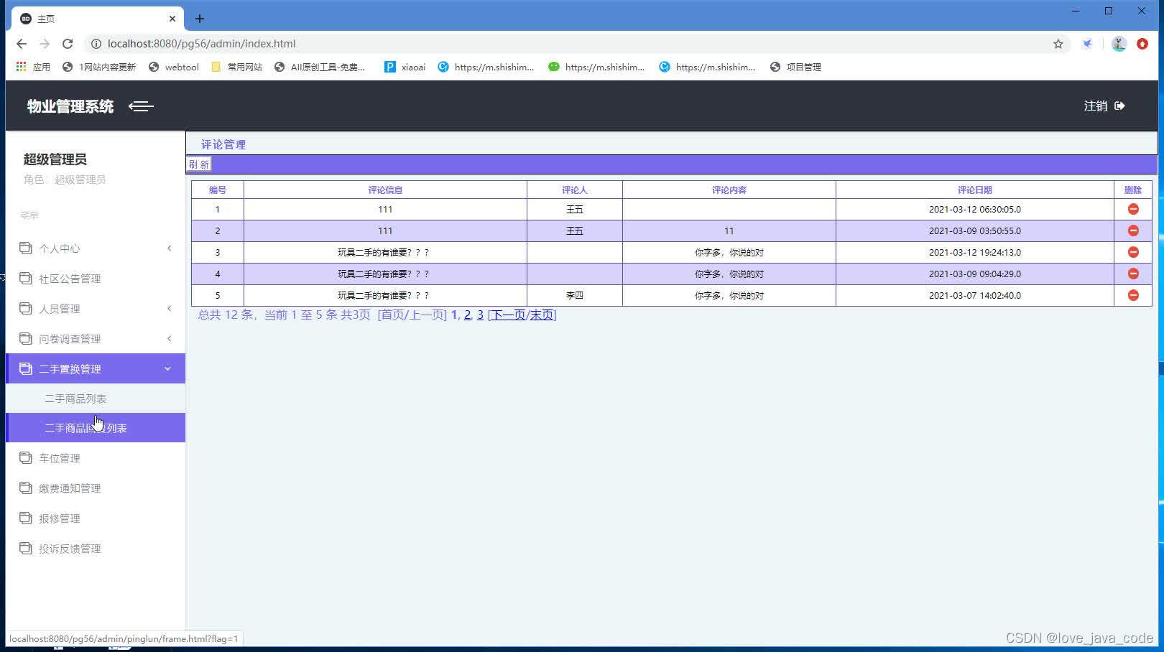The image size is (1164, 652).
Task: Click the 末页 last page link
Action: pos(542,315)
